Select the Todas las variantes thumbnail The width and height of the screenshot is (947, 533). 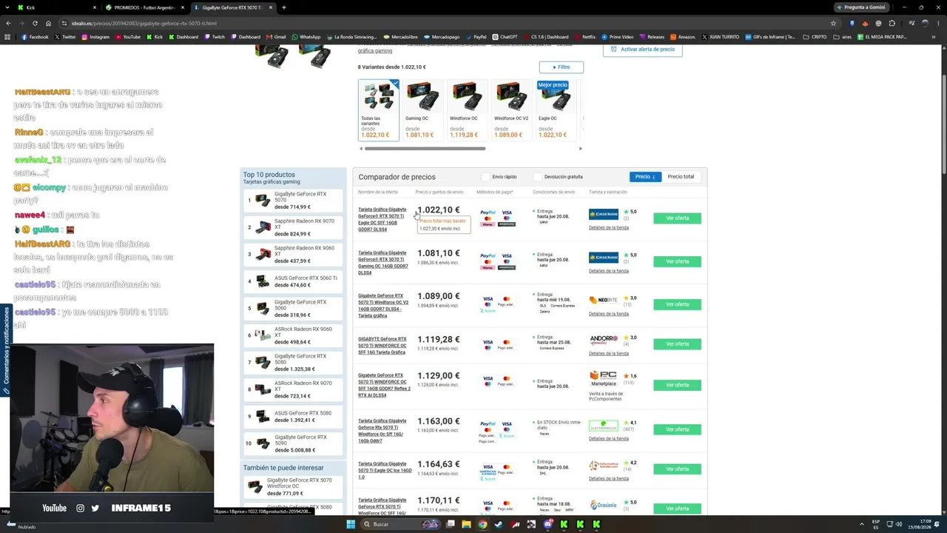[x=378, y=110]
